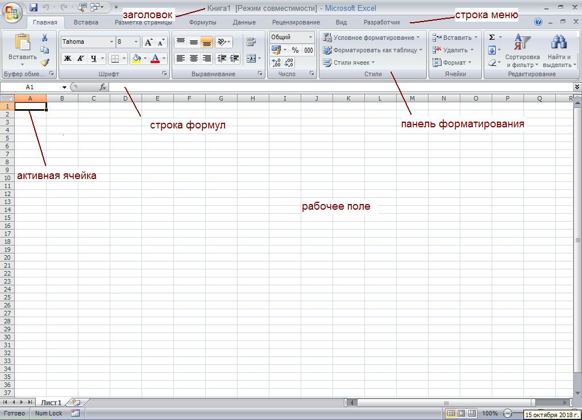Toggle underline with the Ч button
The width and height of the screenshot is (582, 420).
point(94,58)
